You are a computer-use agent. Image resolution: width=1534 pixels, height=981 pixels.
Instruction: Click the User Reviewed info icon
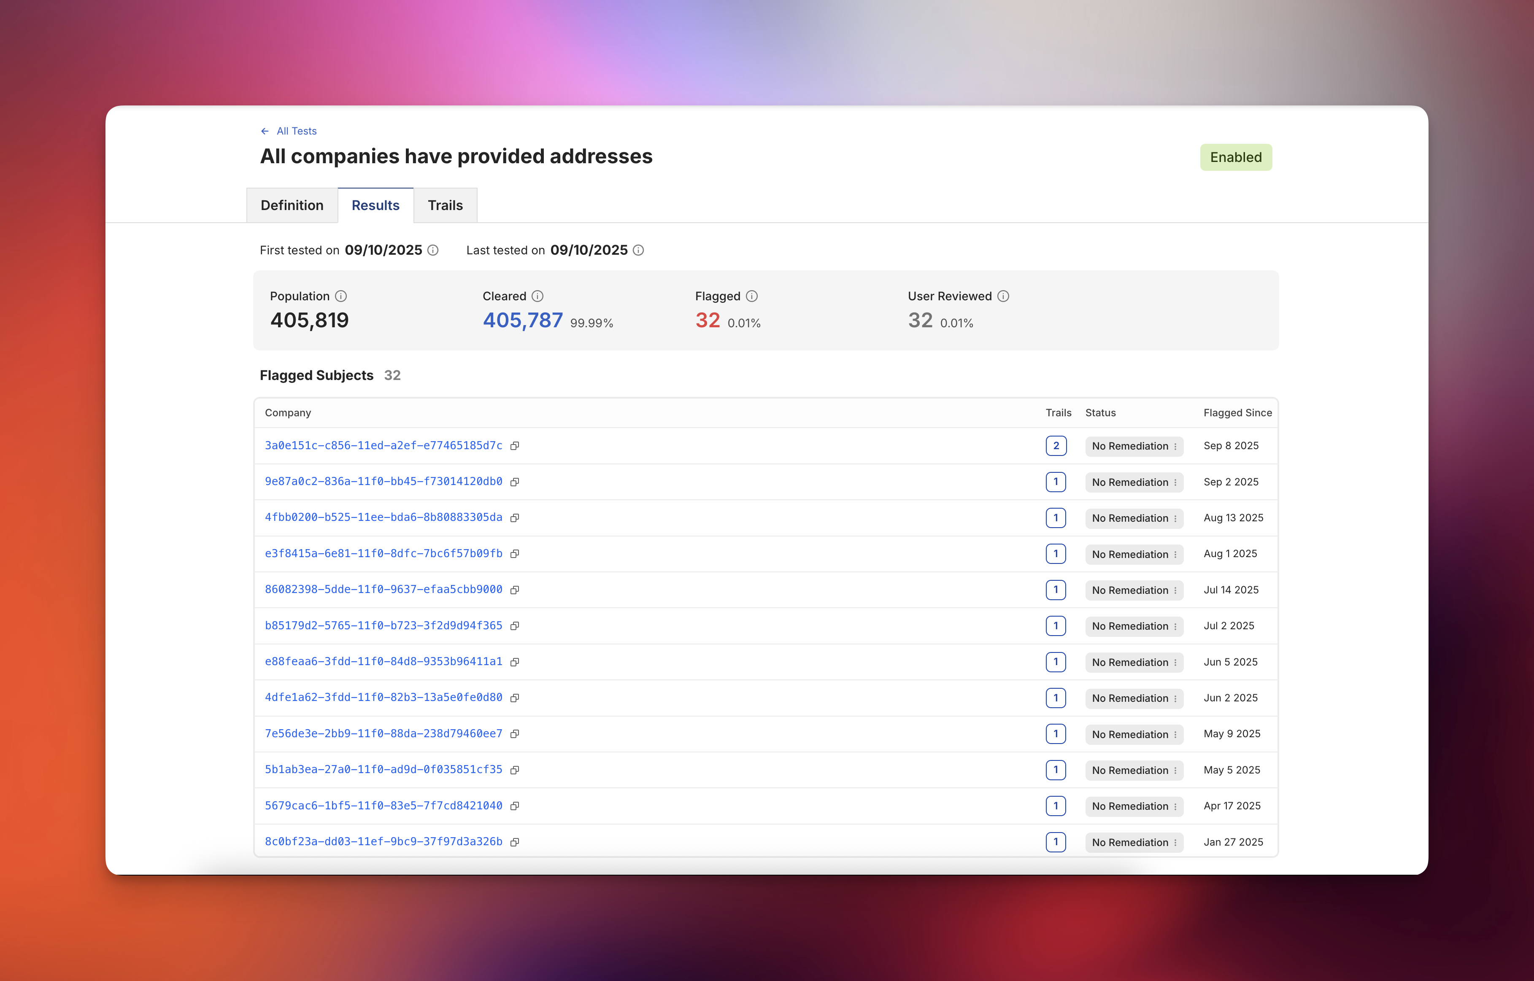point(1003,296)
